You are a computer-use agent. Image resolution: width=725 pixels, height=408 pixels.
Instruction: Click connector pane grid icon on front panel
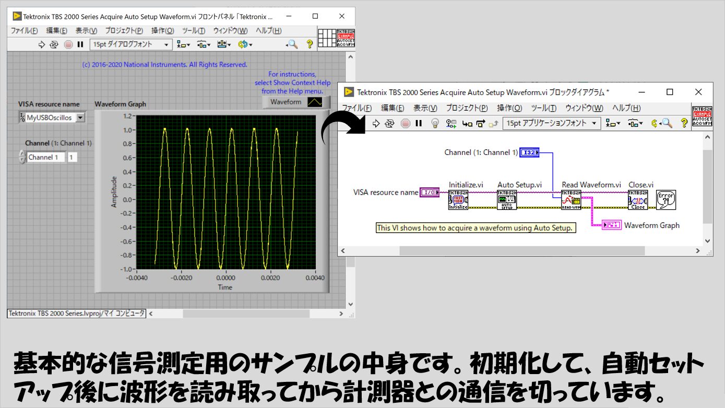pyautogui.click(x=327, y=38)
